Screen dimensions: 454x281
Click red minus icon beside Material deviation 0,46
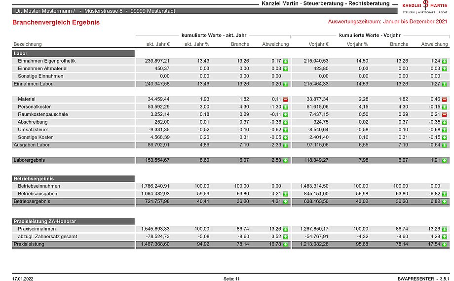(x=445, y=99)
